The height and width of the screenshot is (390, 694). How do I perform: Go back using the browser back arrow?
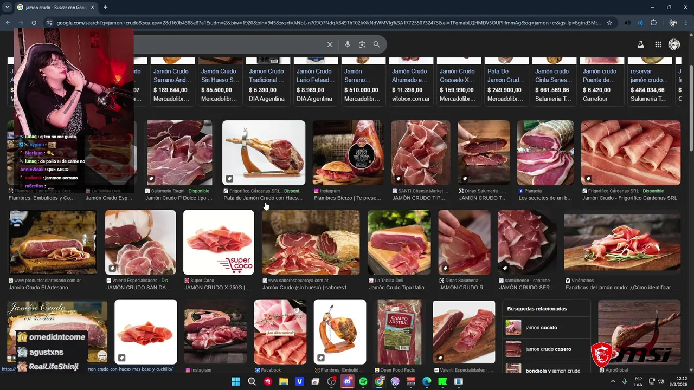(8, 23)
